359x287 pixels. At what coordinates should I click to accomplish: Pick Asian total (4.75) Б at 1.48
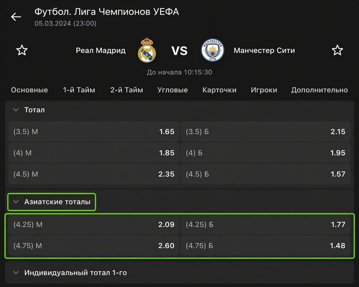(x=266, y=246)
